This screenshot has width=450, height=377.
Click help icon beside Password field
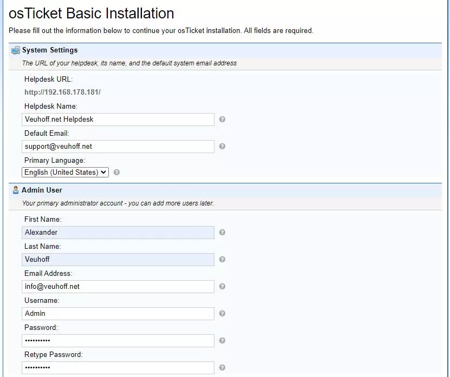click(222, 340)
